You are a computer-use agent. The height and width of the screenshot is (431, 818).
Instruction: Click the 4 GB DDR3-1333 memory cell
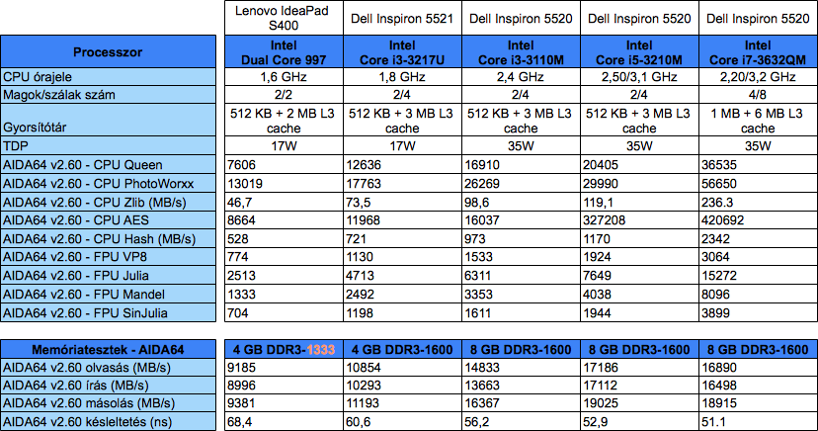pos(284,349)
